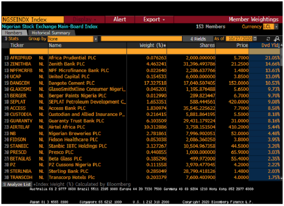Screen dimensions: 284x206
Task: Click the refresh icon in the stats bar
Action: click(x=268, y=39)
